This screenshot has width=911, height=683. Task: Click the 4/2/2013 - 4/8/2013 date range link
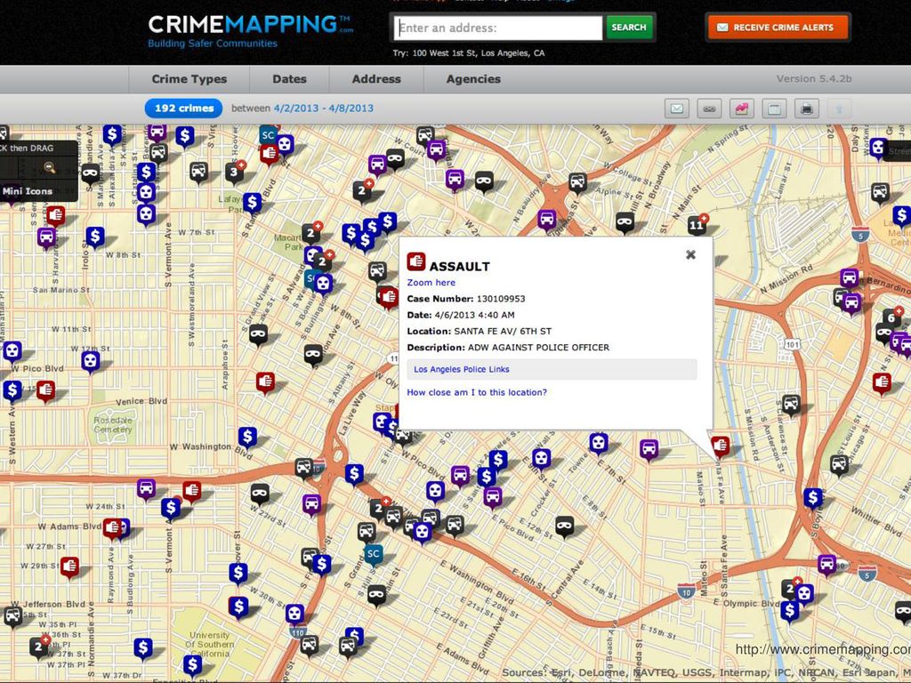point(324,108)
